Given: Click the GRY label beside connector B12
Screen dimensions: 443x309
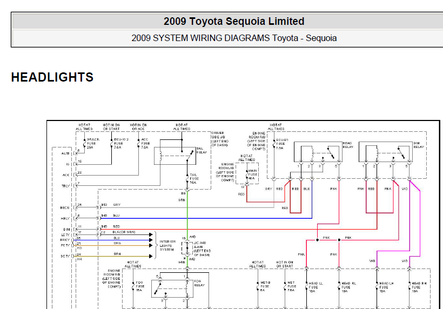Looking at the screenshot, I should click(117, 205).
